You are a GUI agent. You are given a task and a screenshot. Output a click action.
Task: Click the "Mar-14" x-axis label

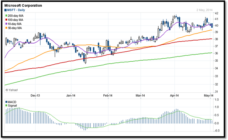tap(140, 96)
